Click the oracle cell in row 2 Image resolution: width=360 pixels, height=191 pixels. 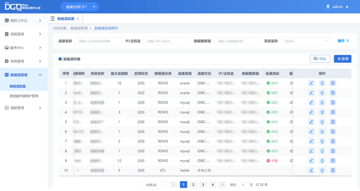point(184,93)
